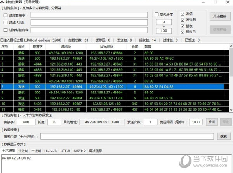Open the Unicode tab
Viewport: 233px width, 173px height.
pyautogui.click(x=51, y=151)
